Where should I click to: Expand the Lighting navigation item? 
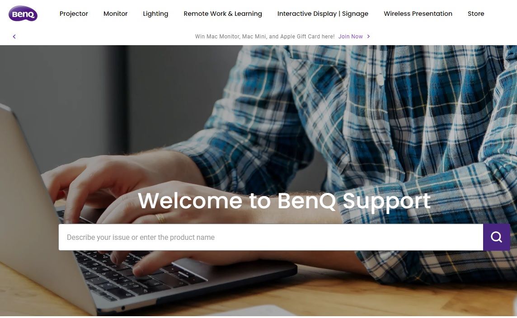click(155, 14)
